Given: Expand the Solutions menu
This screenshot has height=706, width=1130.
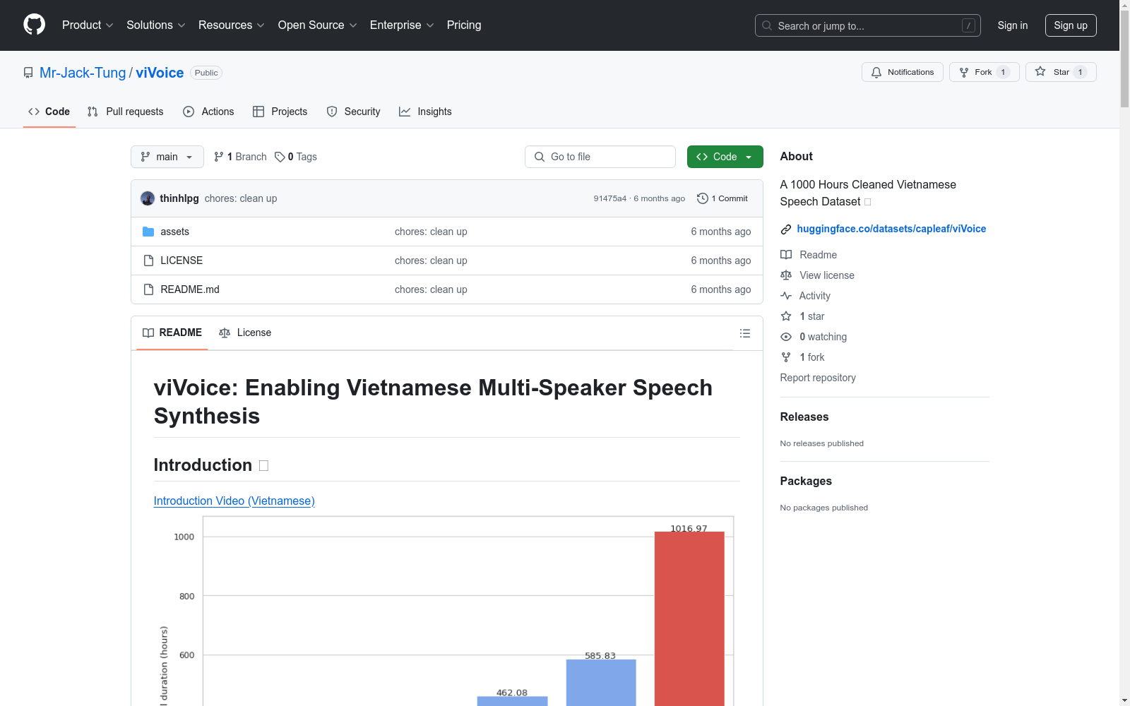Looking at the screenshot, I should tap(156, 25).
